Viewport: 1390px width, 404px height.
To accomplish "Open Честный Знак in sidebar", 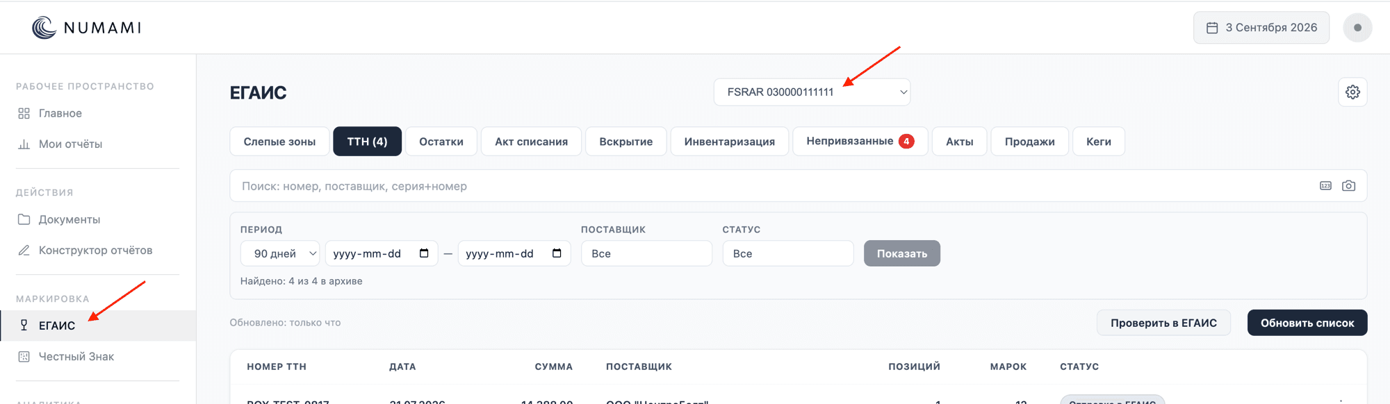I will coord(97,357).
